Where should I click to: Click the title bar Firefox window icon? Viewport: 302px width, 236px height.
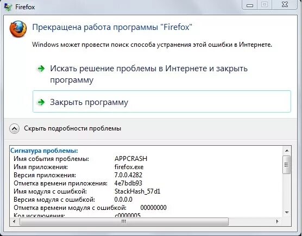pos(8,7)
